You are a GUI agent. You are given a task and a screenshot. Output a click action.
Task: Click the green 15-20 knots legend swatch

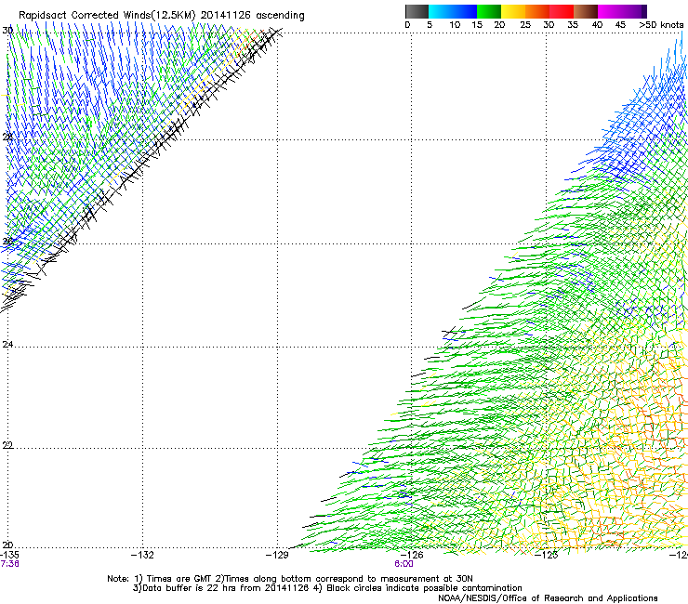[489, 11]
